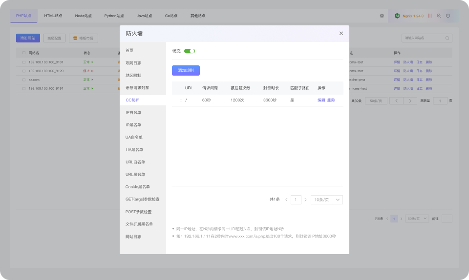
Task: Click the magnifier icon next to pause
Action: pyautogui.click(x=439, y=16)
